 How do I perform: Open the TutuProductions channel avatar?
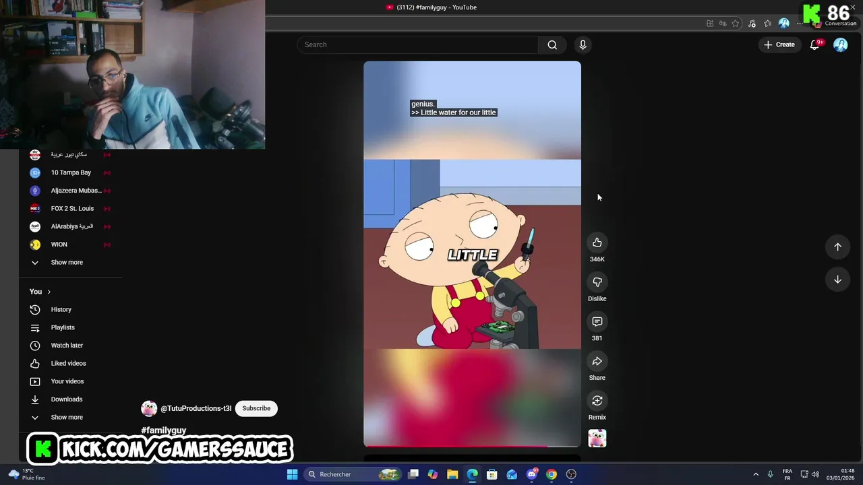click(x=149, y=408)
